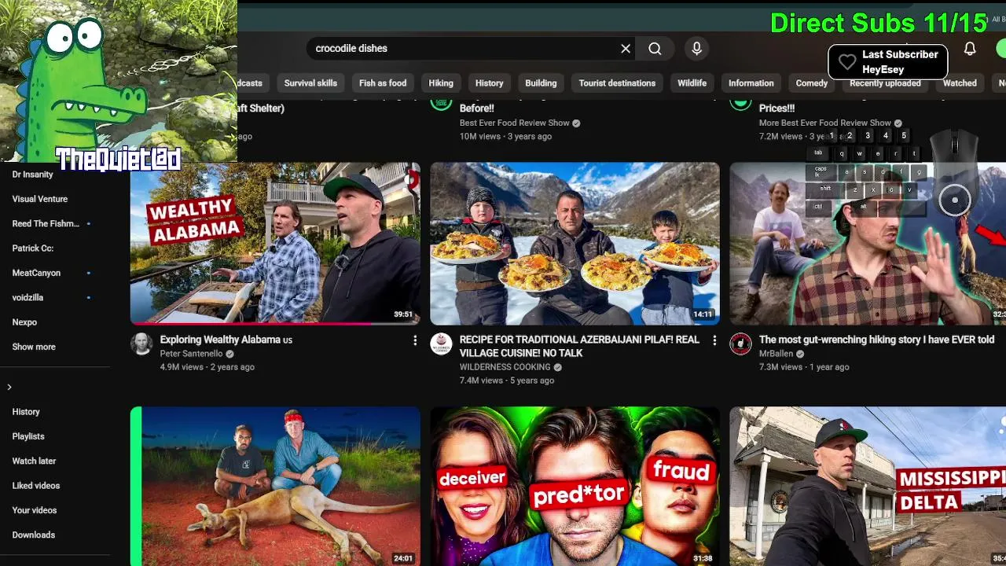Open options menu for Exploring Wealthy Alabama

click(415, 340)
